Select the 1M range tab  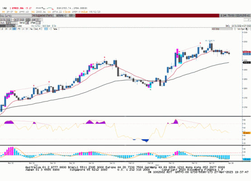10,29
